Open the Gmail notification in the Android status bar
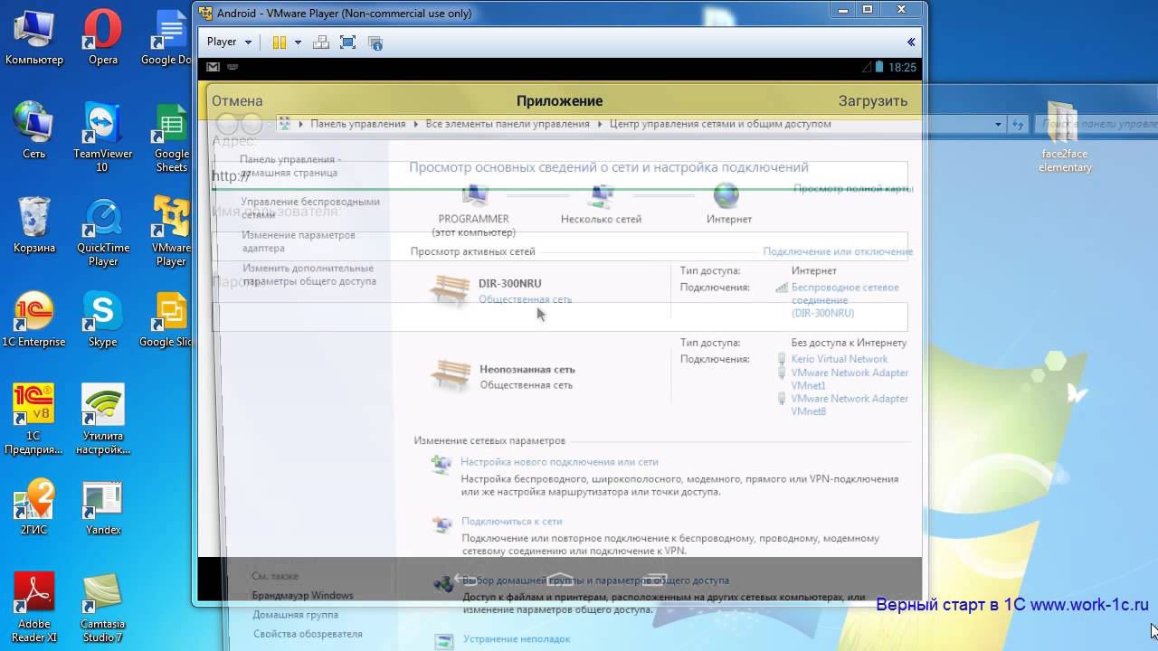1158x651 pixels. click(x=214, y=67)
